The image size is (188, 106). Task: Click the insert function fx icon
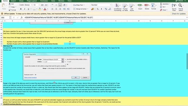tap(21, 18)
